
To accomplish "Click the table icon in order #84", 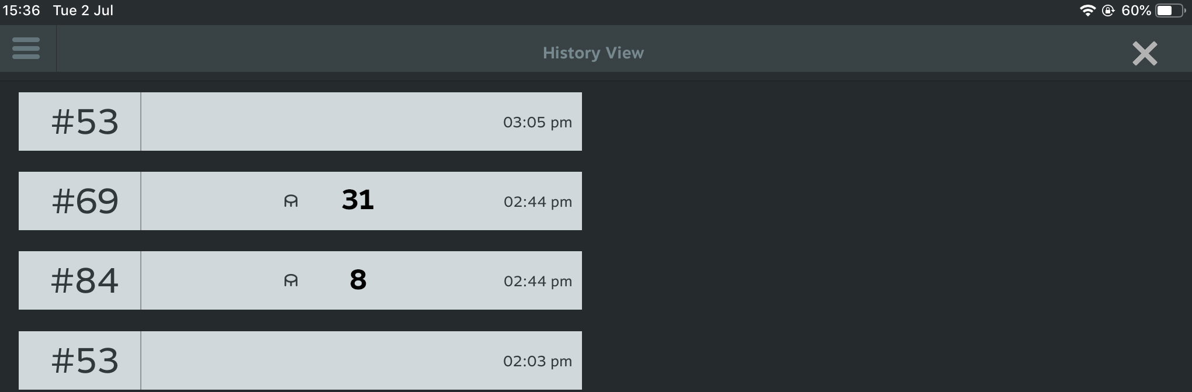I will pos(291,281).
